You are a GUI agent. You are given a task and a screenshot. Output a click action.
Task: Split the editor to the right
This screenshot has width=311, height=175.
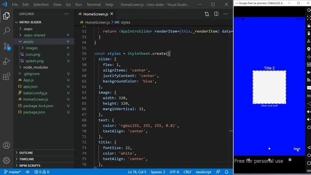216,14
